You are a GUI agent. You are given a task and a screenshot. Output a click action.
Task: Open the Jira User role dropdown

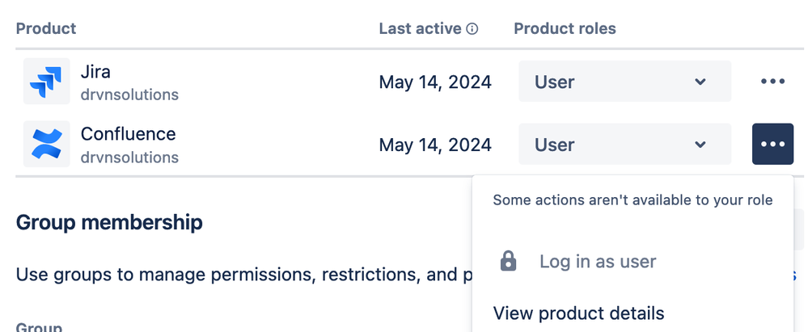[x=624, y=82]
